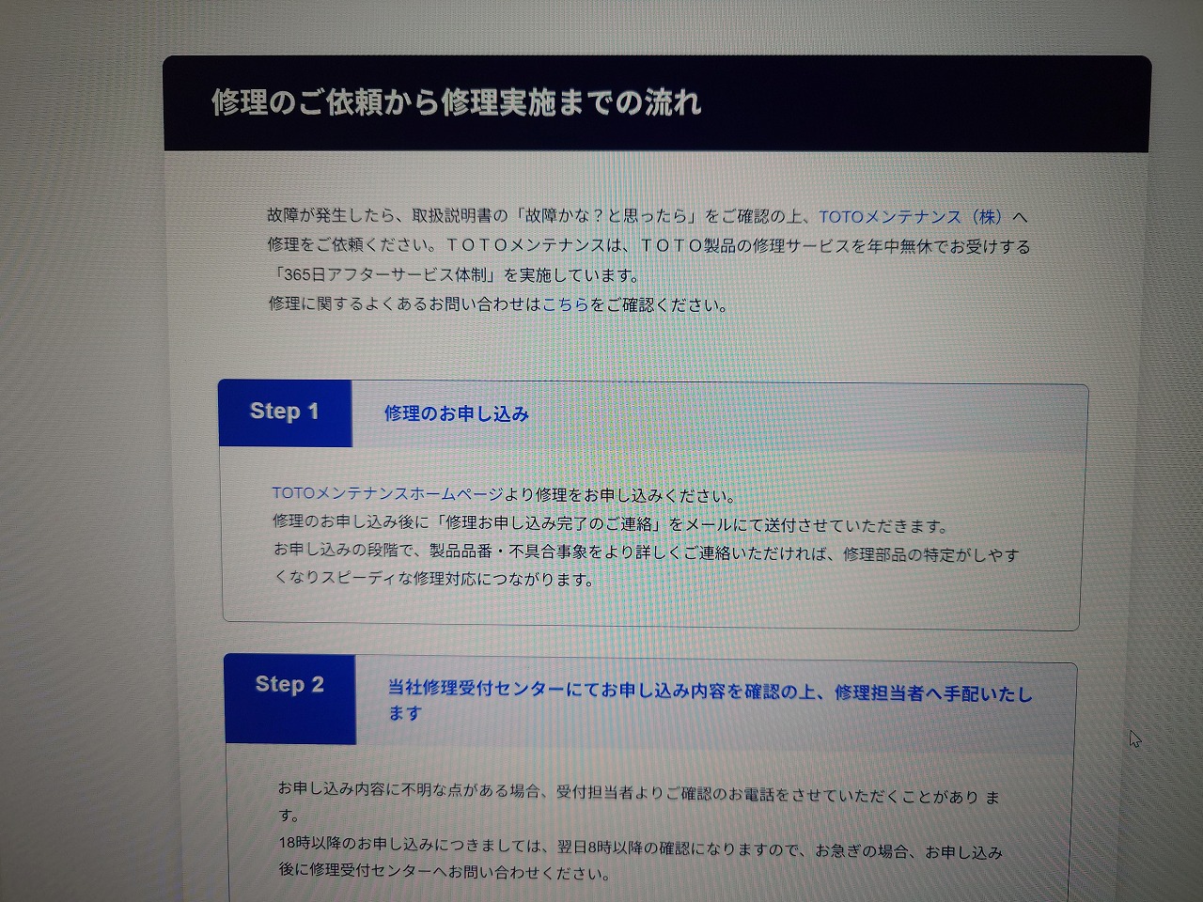Open the TOTOメンテナンス（株） link
This screenshot has height=902, width=1203.
click(x=910, y=217)
